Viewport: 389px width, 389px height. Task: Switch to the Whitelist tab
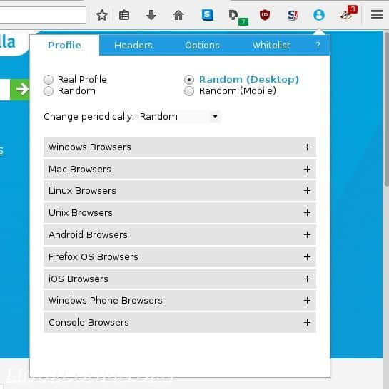[x=271, y=46]
